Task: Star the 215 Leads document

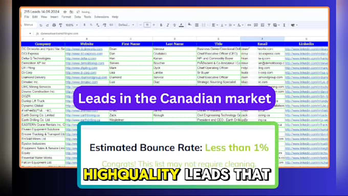Action: (65, 12)
